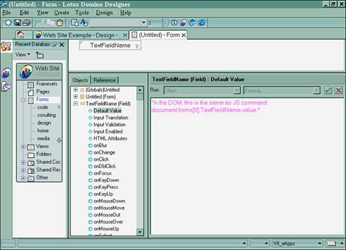Screen dimensions: 346x250
Task: Select the media form entry
Action: pos(44,139)
